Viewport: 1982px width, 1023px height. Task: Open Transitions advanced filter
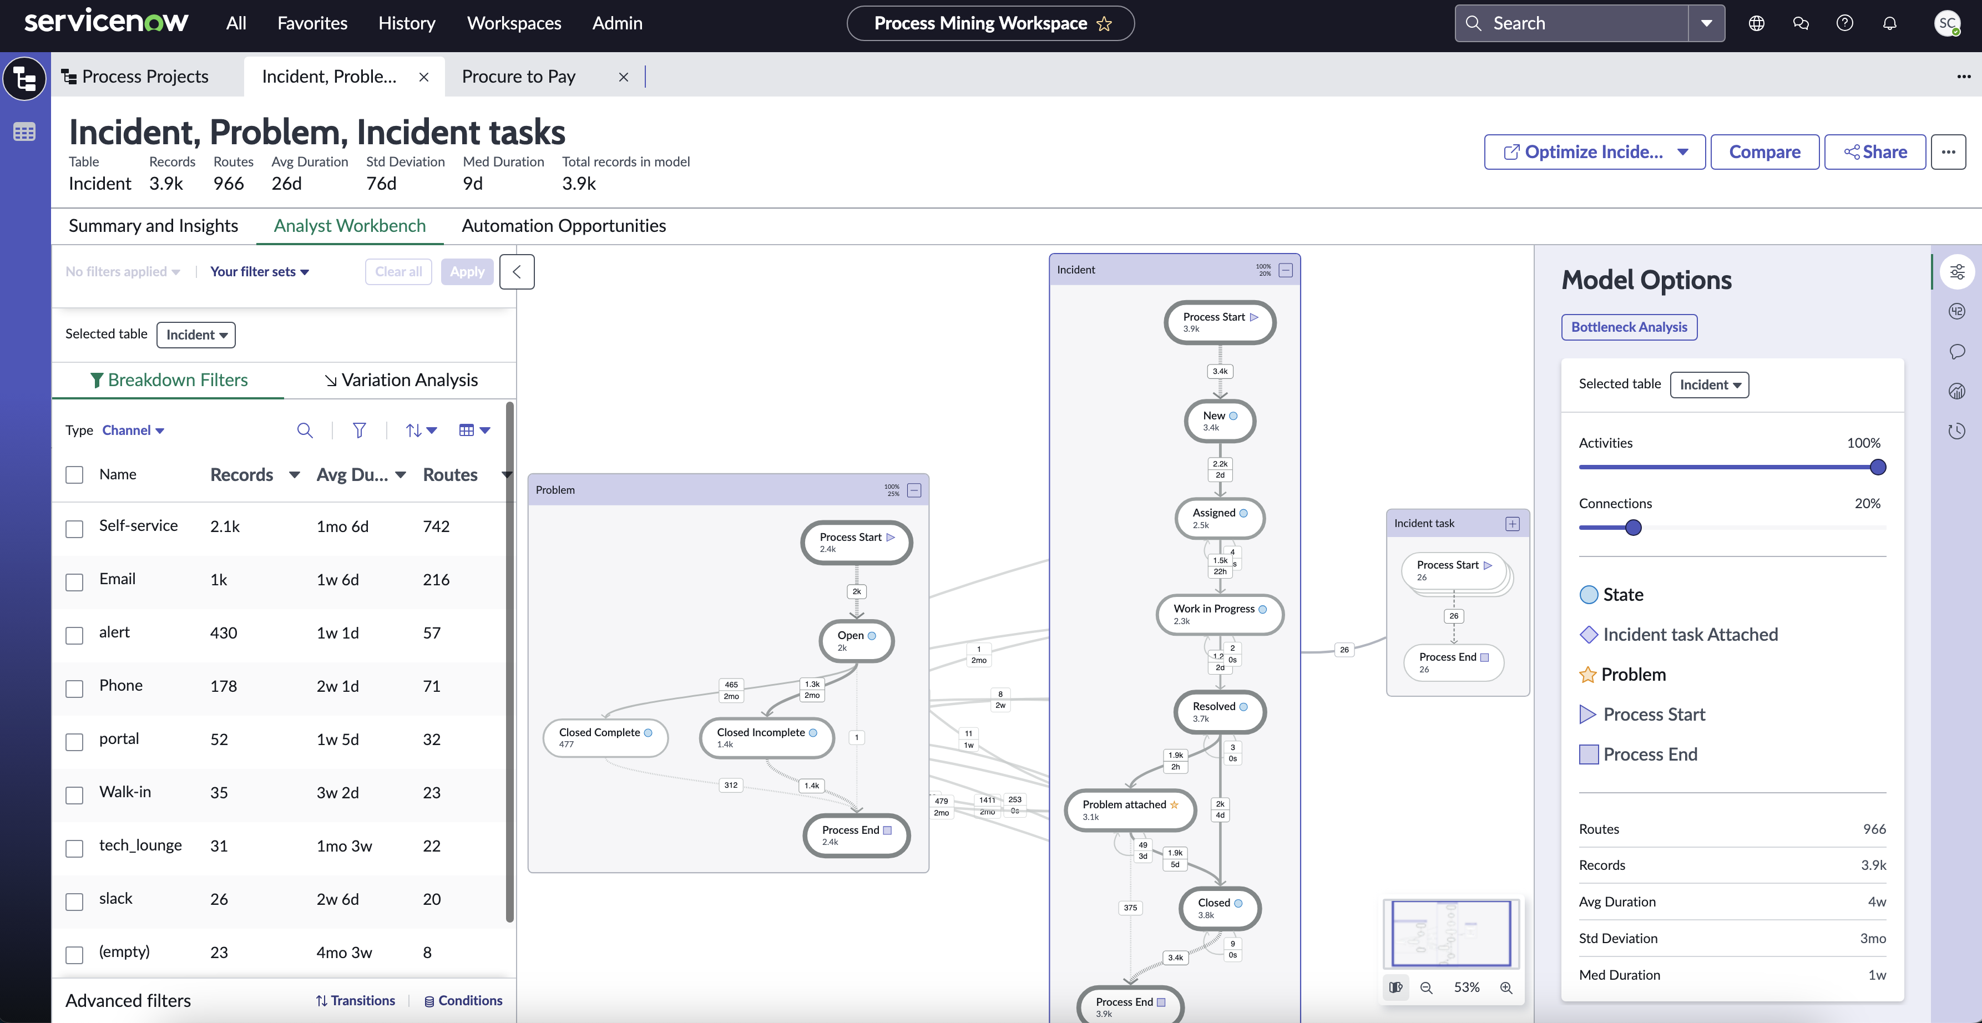(x=356, y=1000)
